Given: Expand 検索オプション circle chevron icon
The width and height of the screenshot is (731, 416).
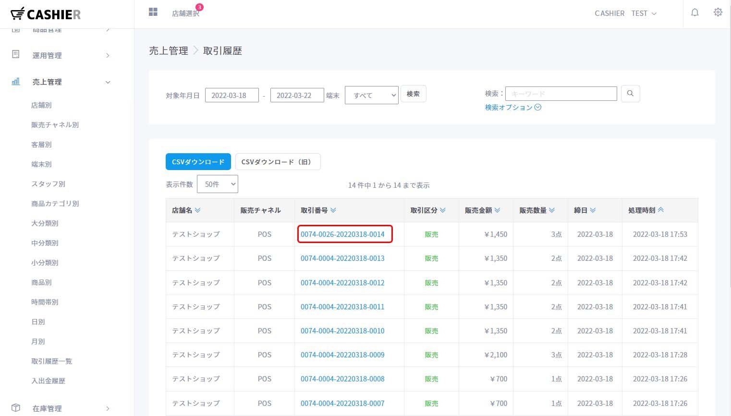Looking at the screenshot, I should [538, 107].
